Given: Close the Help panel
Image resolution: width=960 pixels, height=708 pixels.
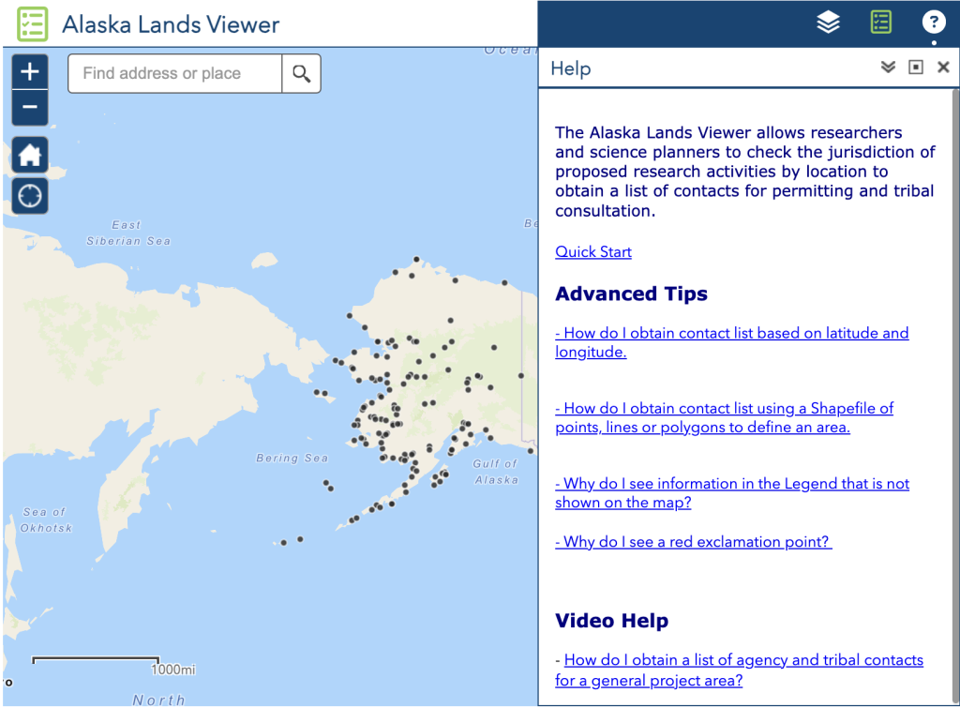Looking at the screenshot, I should pyautogui.click(x=943, y=68).
